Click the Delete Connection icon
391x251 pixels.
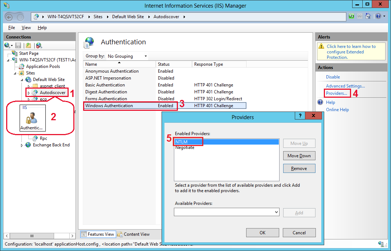point(39,45)
